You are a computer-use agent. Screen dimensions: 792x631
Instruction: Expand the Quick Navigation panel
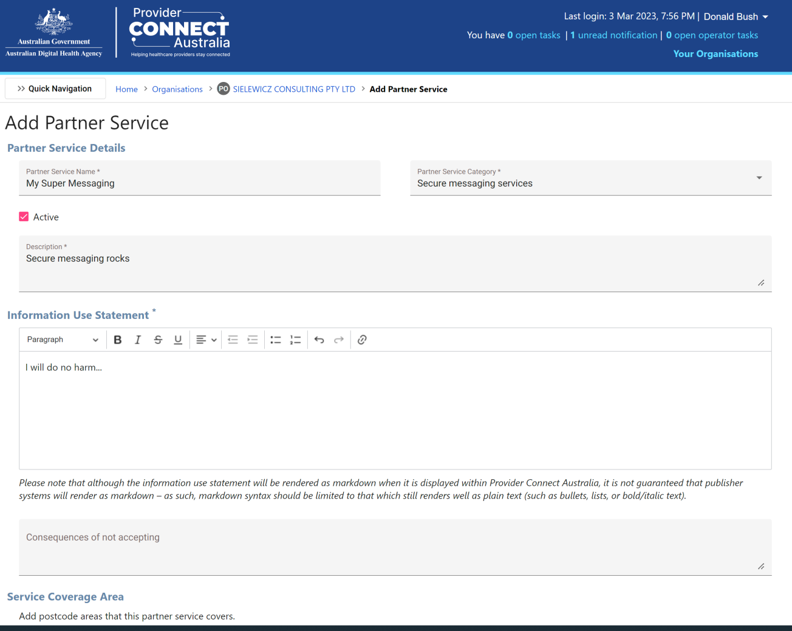coord(55,88)
